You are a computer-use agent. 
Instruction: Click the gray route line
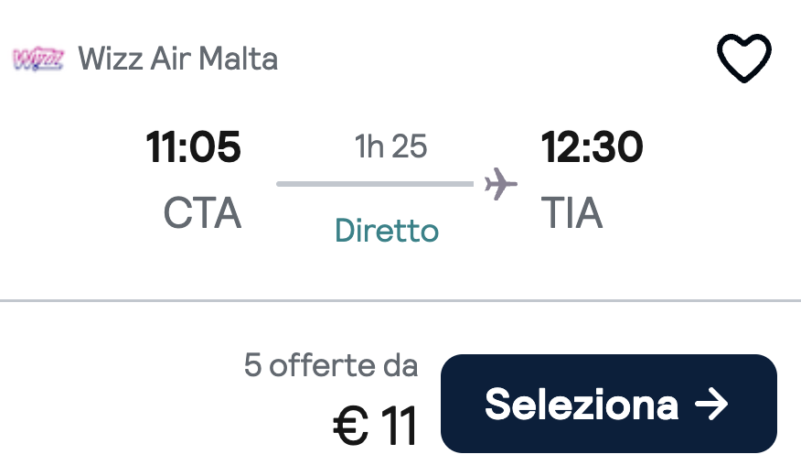tap(375, 184)
